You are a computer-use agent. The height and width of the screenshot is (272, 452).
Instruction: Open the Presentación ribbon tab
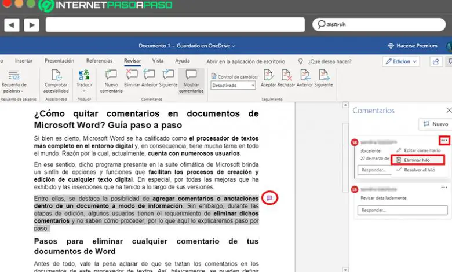59,61
